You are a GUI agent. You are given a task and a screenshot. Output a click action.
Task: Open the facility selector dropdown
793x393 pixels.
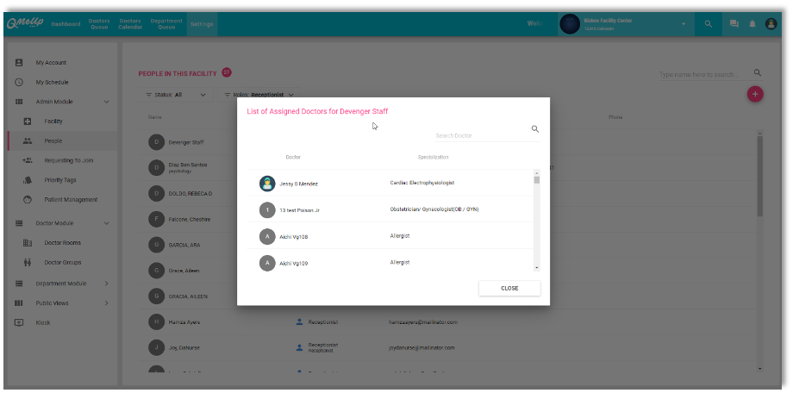683,24
